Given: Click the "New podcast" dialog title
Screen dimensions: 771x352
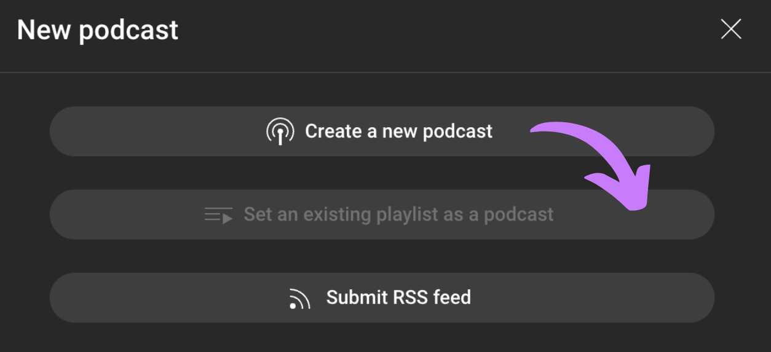Looking at the screenshot, I should [98, 30].
